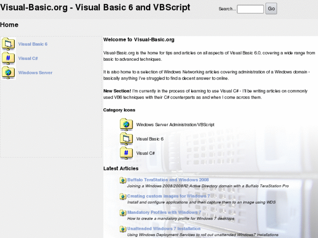The height and width of the screenshot is (238, 318).
Task: Open the Visual Basic 6 sidebar folder icon
Action: tap(8, 44)
